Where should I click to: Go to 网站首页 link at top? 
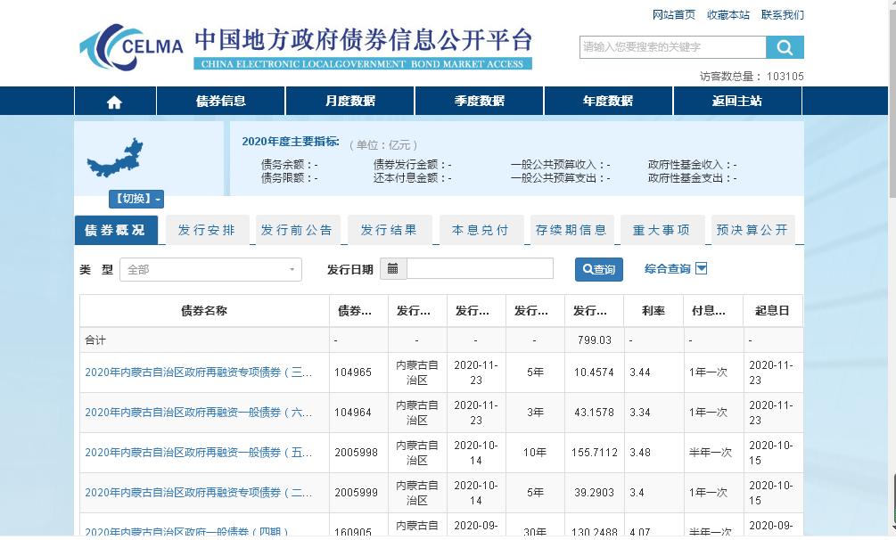pos(674,15)
